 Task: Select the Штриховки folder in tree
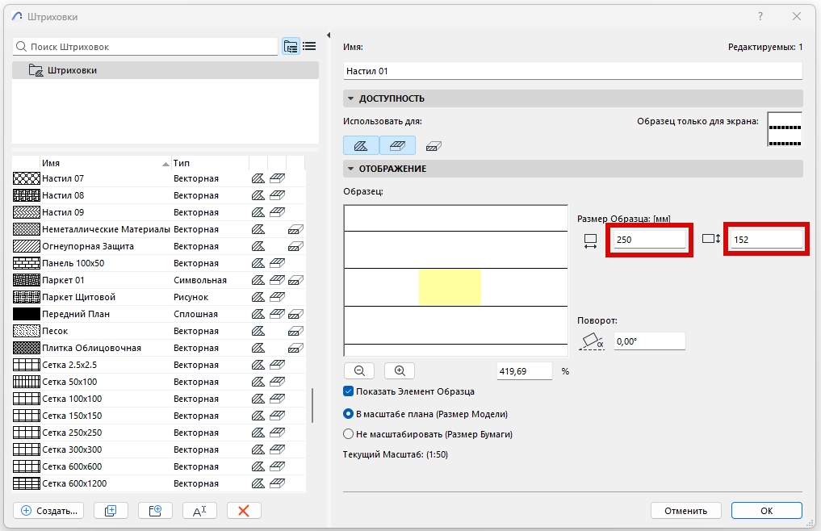165,70
